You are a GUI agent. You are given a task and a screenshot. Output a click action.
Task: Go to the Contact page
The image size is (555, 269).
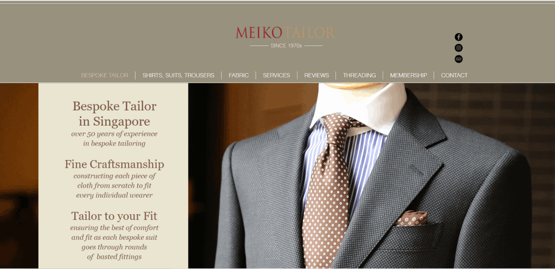[x=454, y=75]
